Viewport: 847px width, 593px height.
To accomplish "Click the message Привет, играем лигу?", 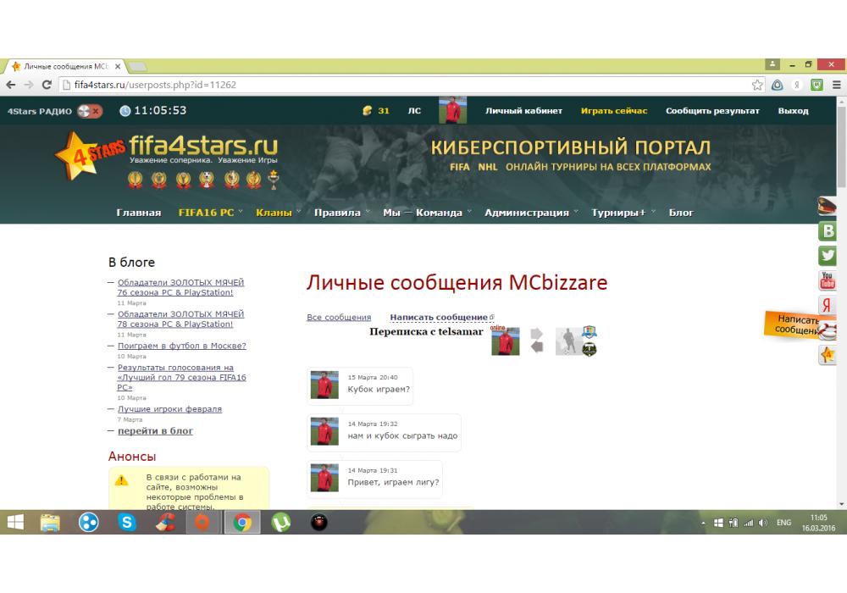I will tap(375, 479).
